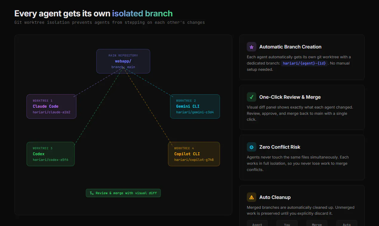
Task: Click the checkmark icon beside One-Click Review & Merge
Action: pyautogui.click(x=252, y=97)
